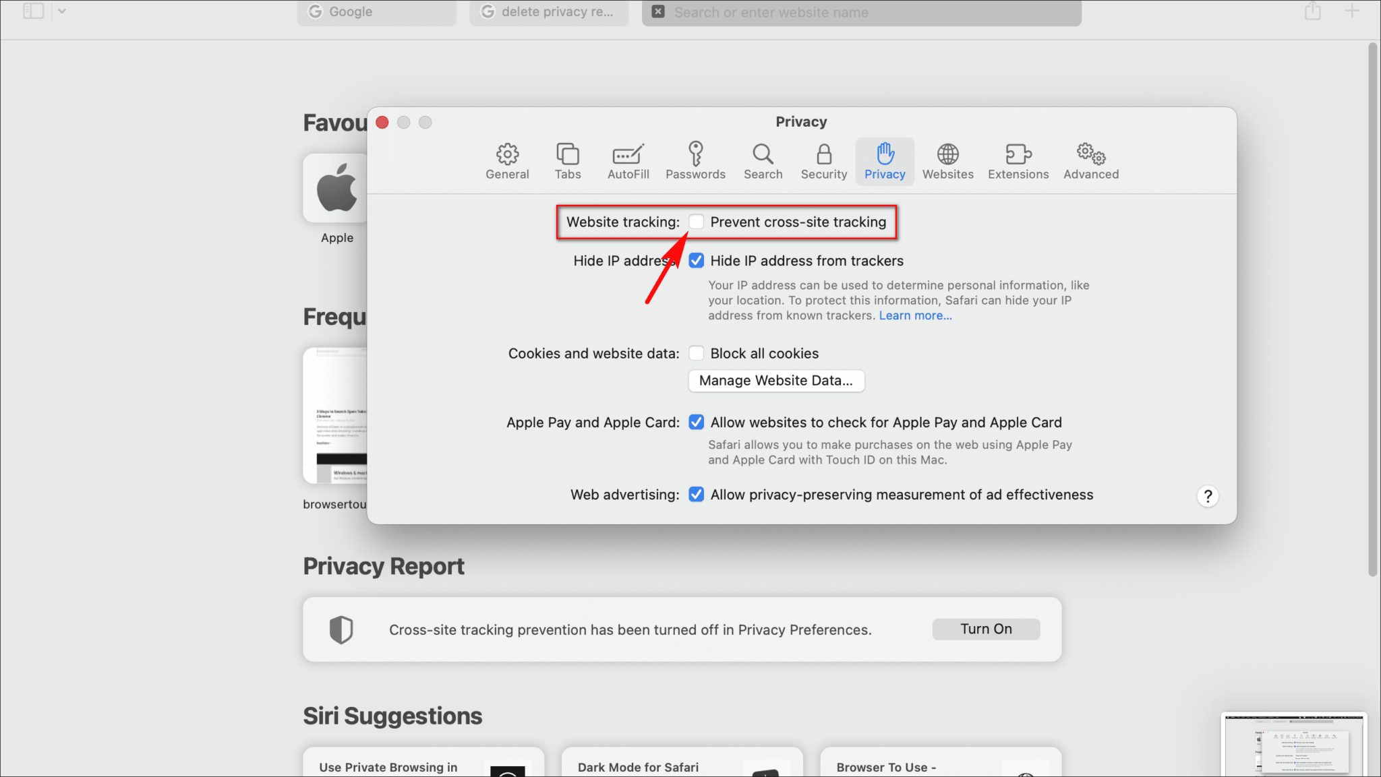Viewport: 1381px width, 777px height.
Task: Open Websites preferences panel
Action: 947,159
